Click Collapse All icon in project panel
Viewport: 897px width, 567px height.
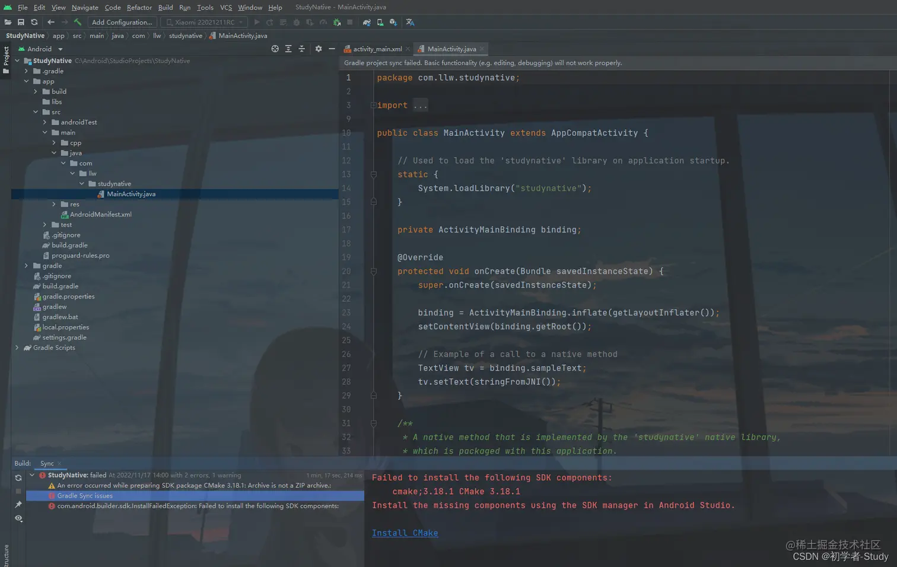click(301, 49)
